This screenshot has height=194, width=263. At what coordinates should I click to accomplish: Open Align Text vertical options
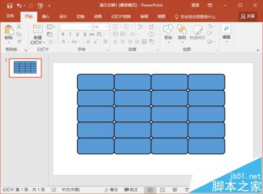(153, 34)
